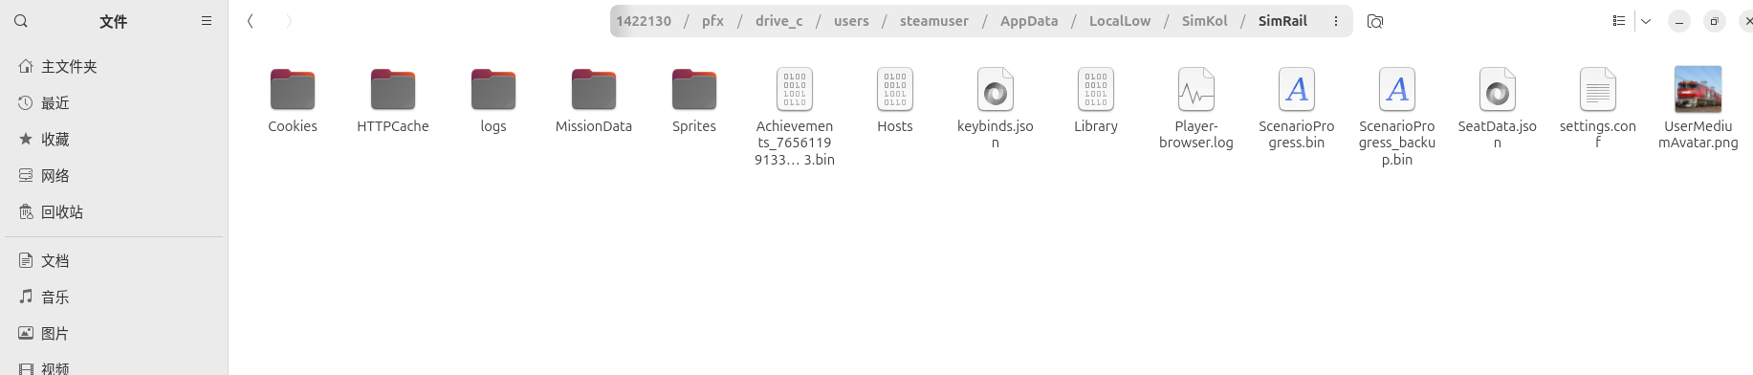
Task: Navigate to 1422130 in path bar
Action: pyautogui.click(x=644, y=21)
